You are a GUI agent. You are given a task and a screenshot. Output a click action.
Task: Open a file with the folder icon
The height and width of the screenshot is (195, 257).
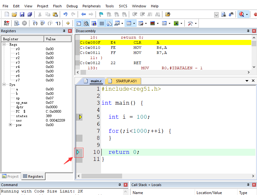pos(14,14)
